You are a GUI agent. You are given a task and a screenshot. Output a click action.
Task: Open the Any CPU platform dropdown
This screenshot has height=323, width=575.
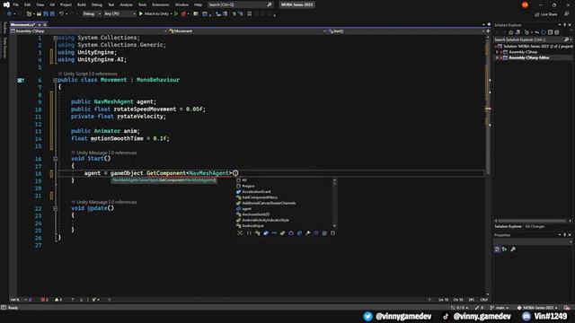(x=119, y=14)
